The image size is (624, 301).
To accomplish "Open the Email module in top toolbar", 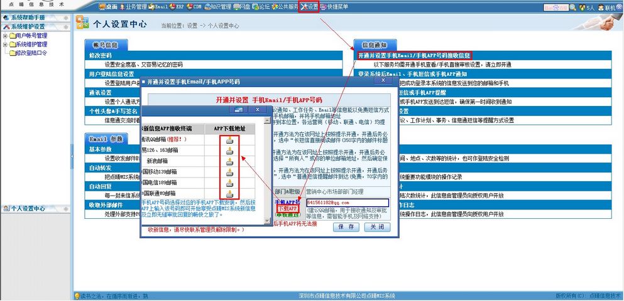I will click(x=158, y=7).
